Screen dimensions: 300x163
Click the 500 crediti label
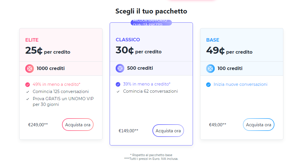[140, 68]
